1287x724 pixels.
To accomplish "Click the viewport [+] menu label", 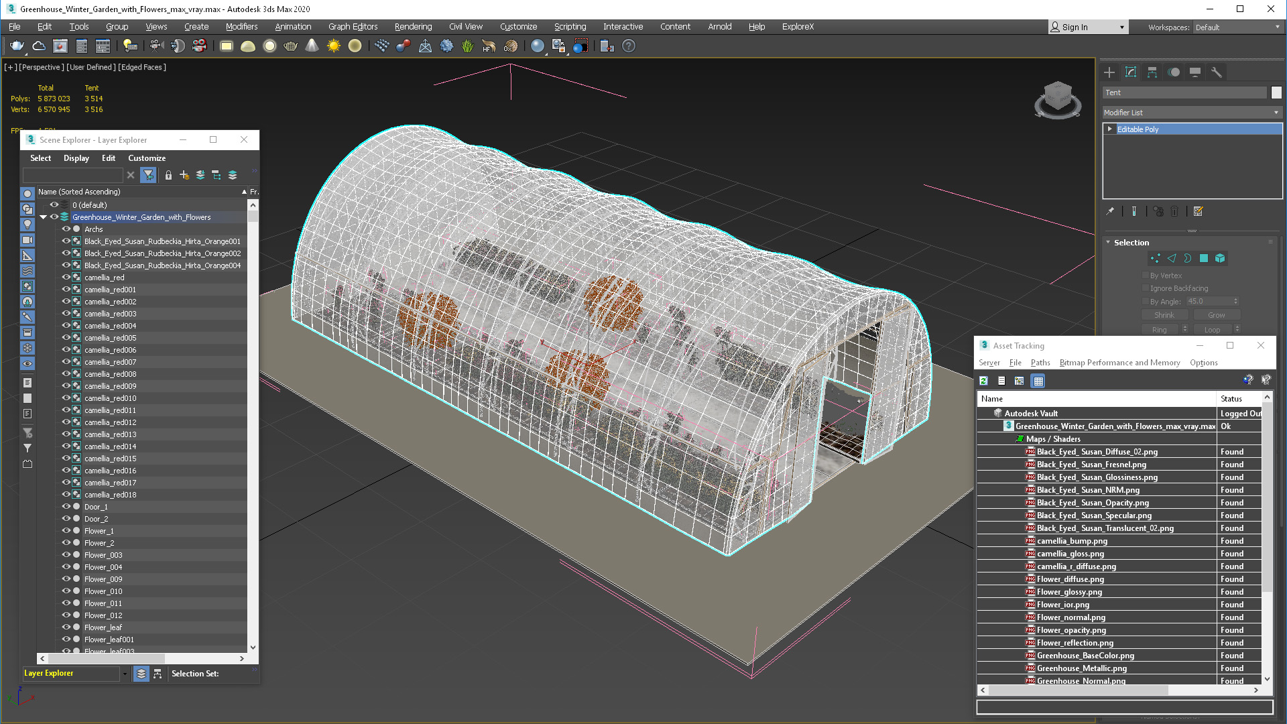I will 11,67.
